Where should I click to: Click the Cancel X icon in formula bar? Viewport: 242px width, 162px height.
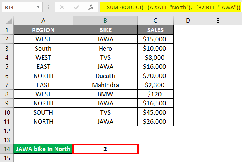point(61,7)
